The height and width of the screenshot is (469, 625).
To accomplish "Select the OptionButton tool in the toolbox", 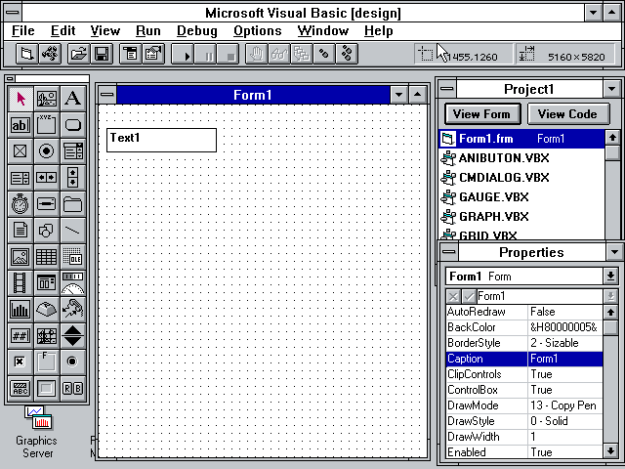I will point(47,151).
